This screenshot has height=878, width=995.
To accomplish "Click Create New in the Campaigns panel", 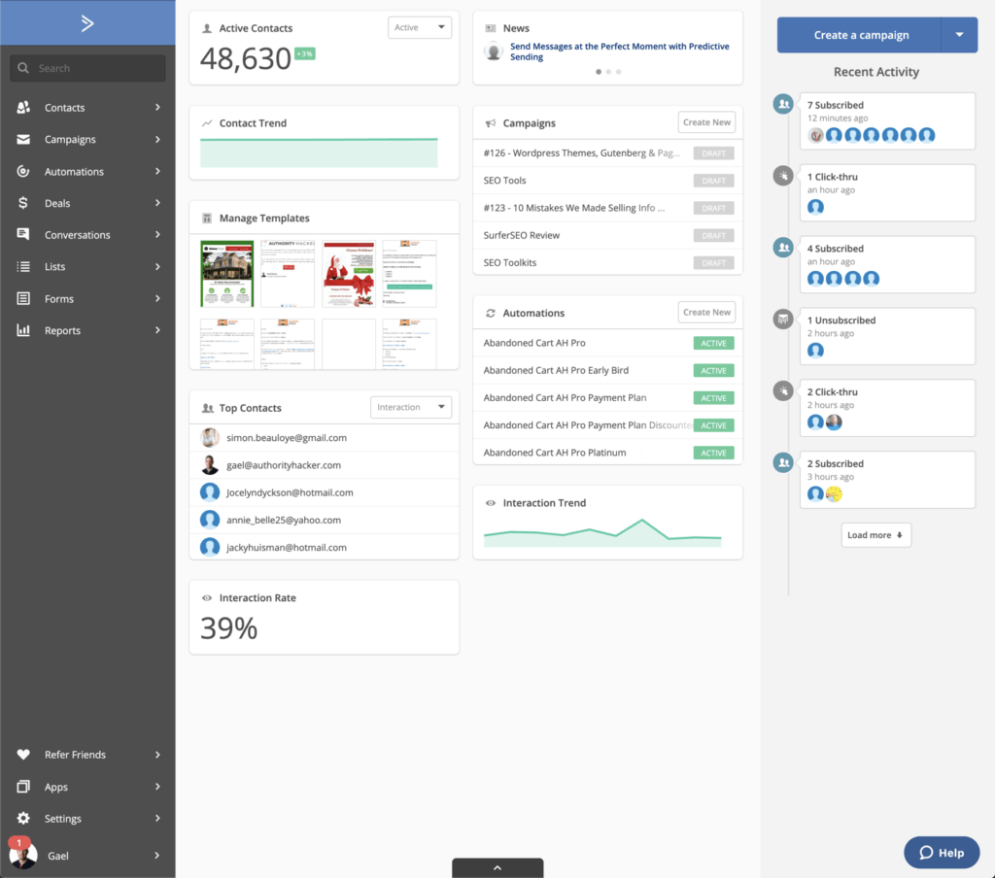I will coord(706,122).
